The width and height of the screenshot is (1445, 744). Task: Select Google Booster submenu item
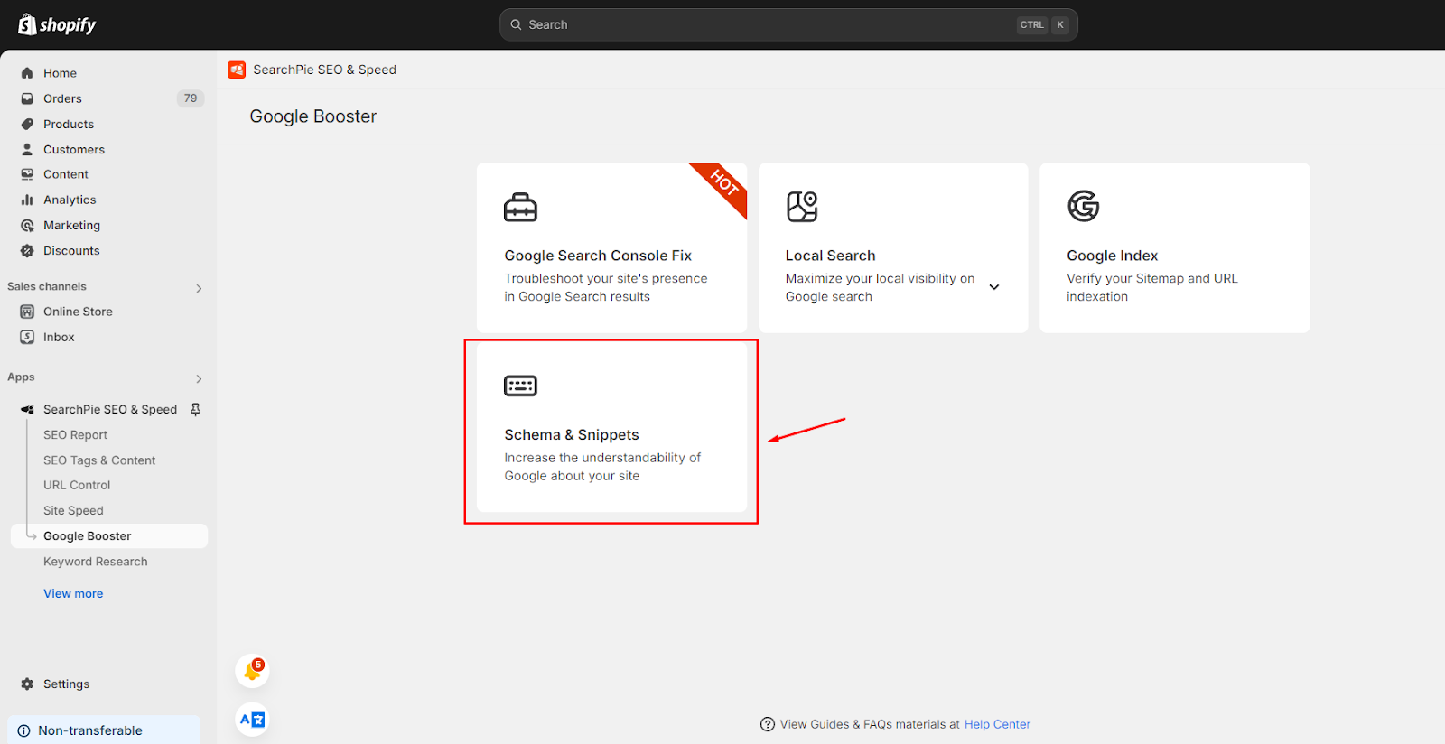(109, 535)
